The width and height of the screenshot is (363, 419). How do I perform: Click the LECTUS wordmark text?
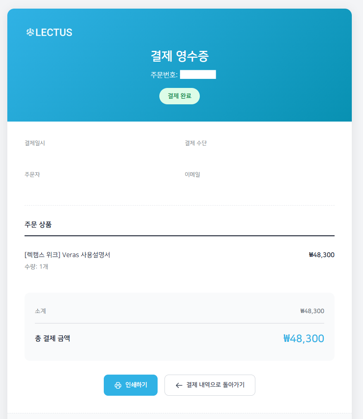point(54,32)
